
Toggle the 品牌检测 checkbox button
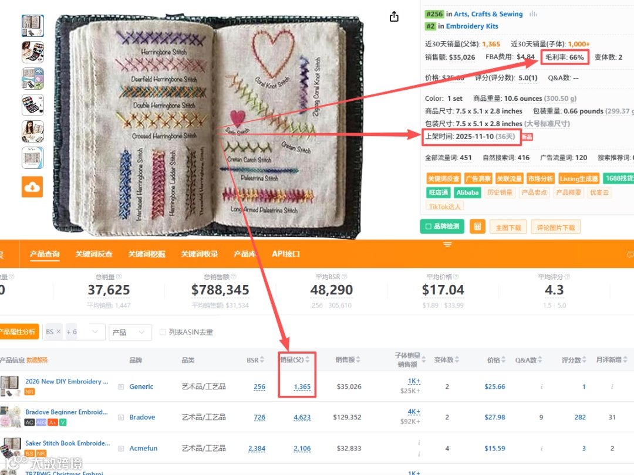click(442, 226)
